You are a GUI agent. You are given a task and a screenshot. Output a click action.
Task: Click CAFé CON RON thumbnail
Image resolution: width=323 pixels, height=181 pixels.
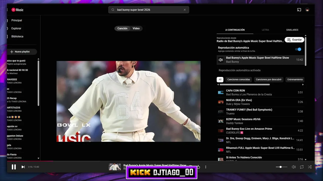coord(221,93)
